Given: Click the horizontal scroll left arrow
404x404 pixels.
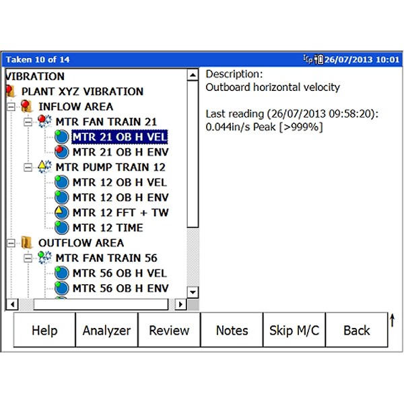Looking at the screenshot, I should coord(12,304).
